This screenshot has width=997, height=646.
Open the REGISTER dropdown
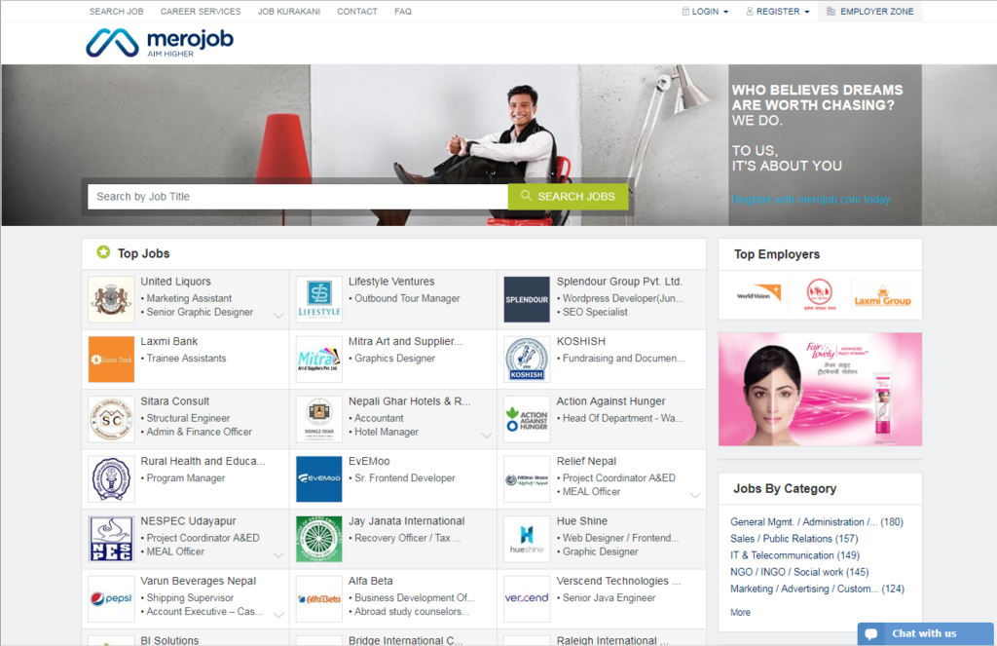click(x=778, y=12)
